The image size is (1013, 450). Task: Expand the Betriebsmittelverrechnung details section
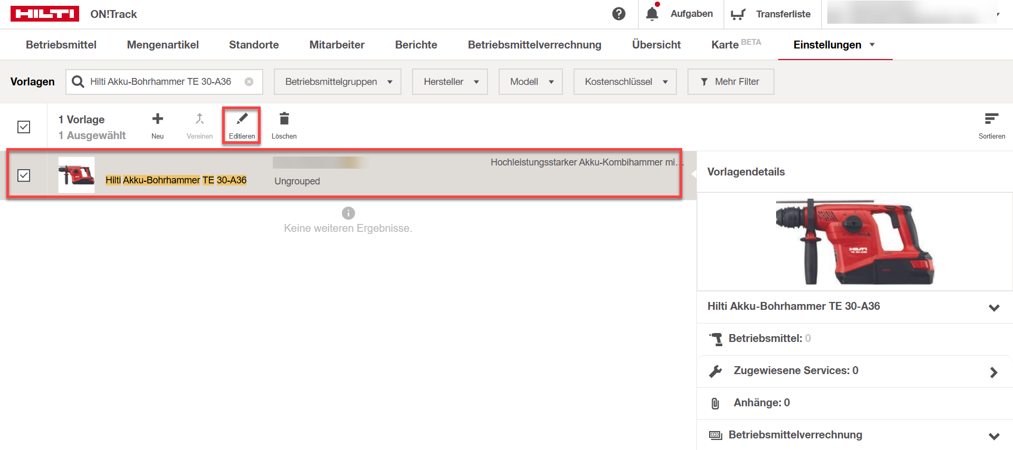994,436
